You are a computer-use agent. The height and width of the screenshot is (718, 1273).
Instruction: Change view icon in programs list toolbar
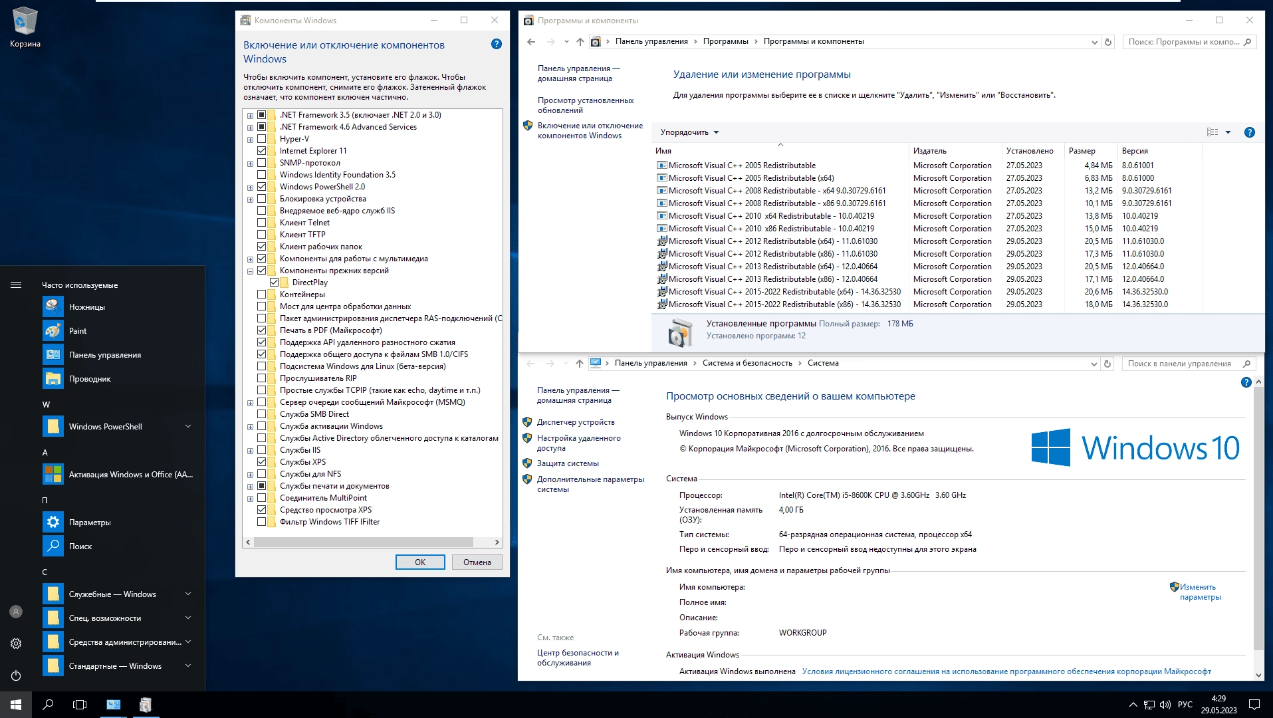pyautogui.click(x=1213, y=132)
